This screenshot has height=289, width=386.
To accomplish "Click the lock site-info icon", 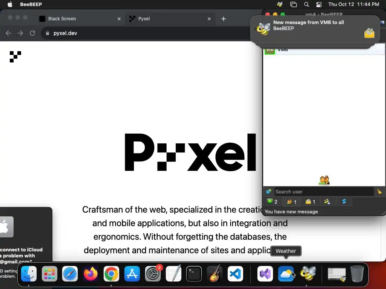I will tap(47, 33).
